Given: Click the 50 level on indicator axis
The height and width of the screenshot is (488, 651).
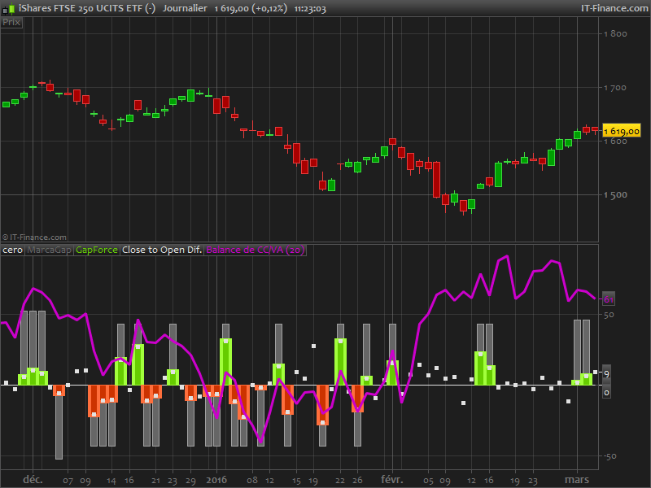Looking at the screenshot, I should tap(609, 315).
